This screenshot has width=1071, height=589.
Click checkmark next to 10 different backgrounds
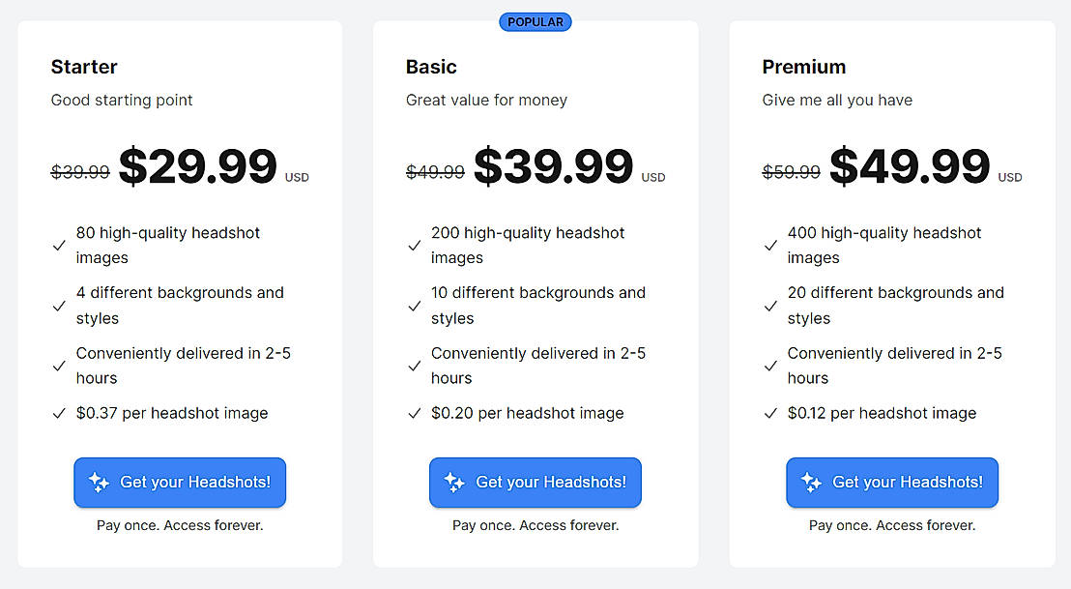tap(415, 306)
